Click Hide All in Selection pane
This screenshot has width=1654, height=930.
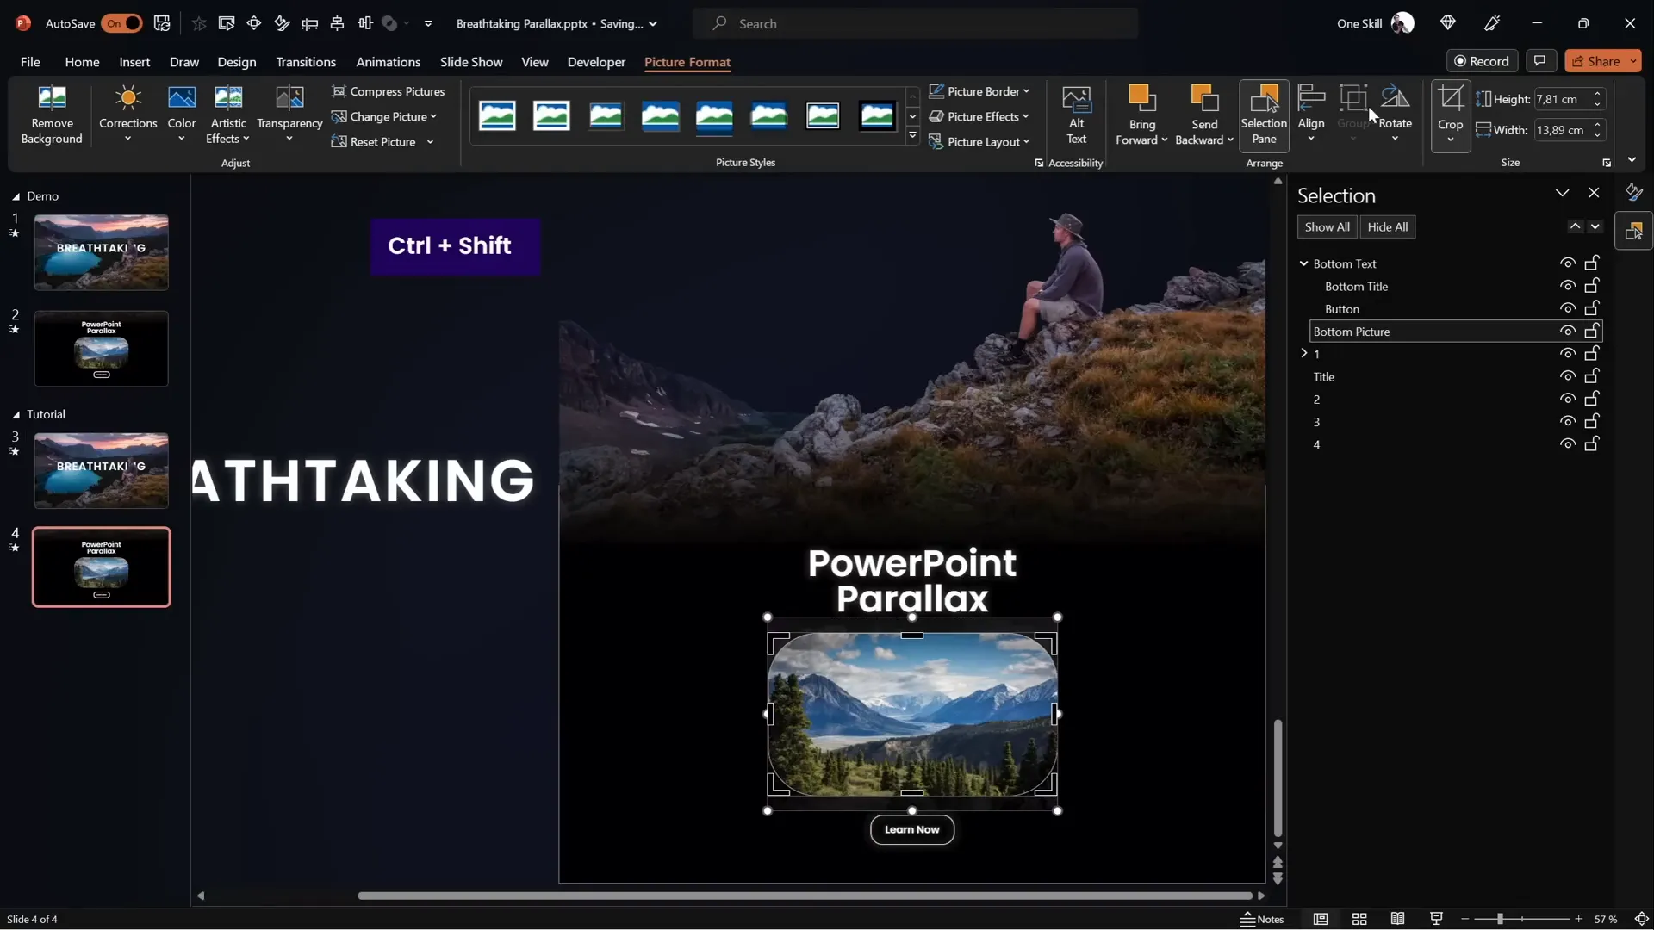1387,226
